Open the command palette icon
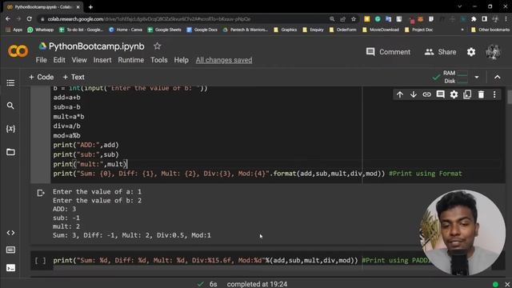The image size is (512, 288). [10, 250]
